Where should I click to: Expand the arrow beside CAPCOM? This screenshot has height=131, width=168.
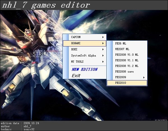click(x=103, y=37)
